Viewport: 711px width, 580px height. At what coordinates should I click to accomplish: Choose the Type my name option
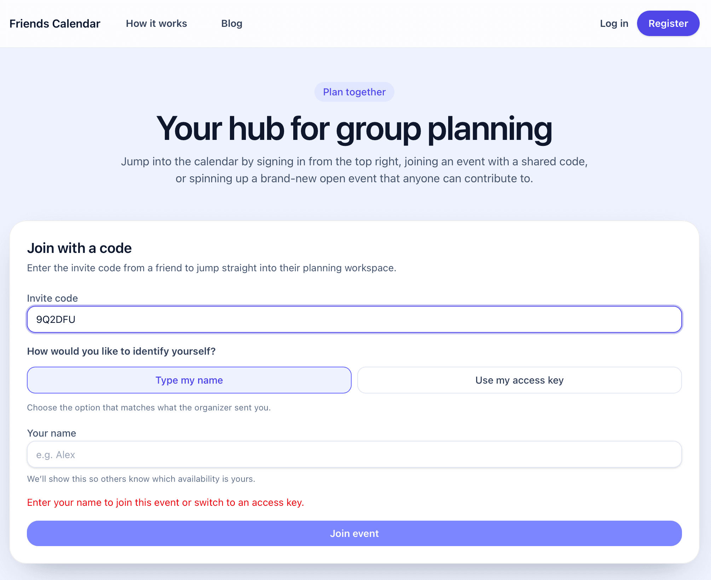[x=189, y=380]
